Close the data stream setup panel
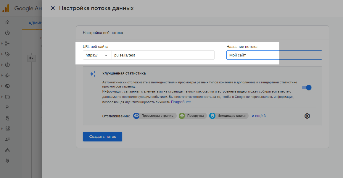 point(53,8)
